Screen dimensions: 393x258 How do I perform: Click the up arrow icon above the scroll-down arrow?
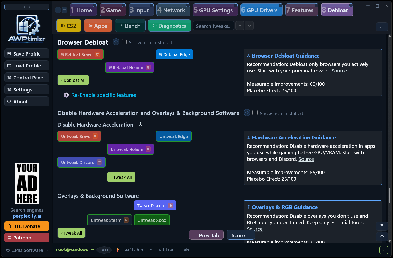click(x=382, y=237)
